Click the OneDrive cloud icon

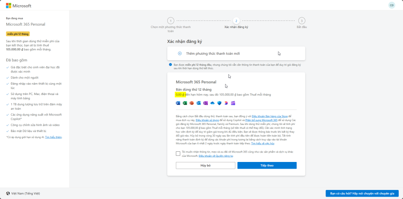[213, 103]
